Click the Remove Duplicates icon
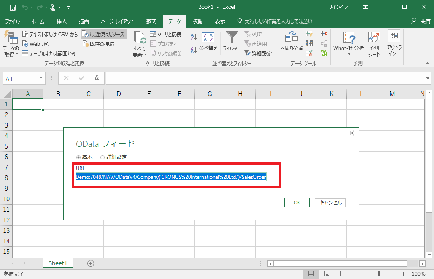The image size is (434, 279). [309, 43]
